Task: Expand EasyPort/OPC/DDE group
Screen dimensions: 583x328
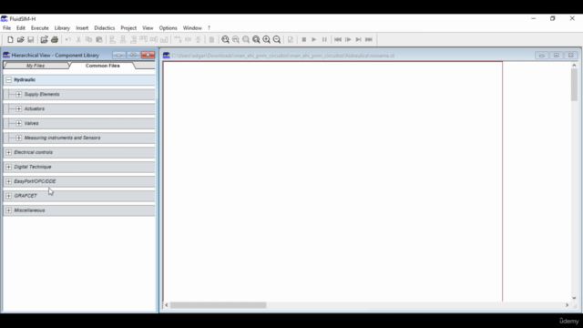Action: (x=8, y=181)
